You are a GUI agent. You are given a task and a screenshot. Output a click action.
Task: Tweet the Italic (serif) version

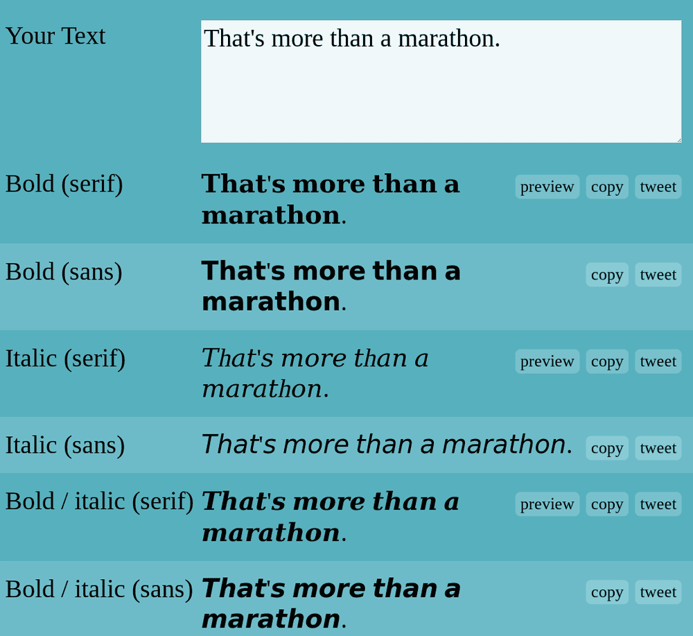(657, 361)
